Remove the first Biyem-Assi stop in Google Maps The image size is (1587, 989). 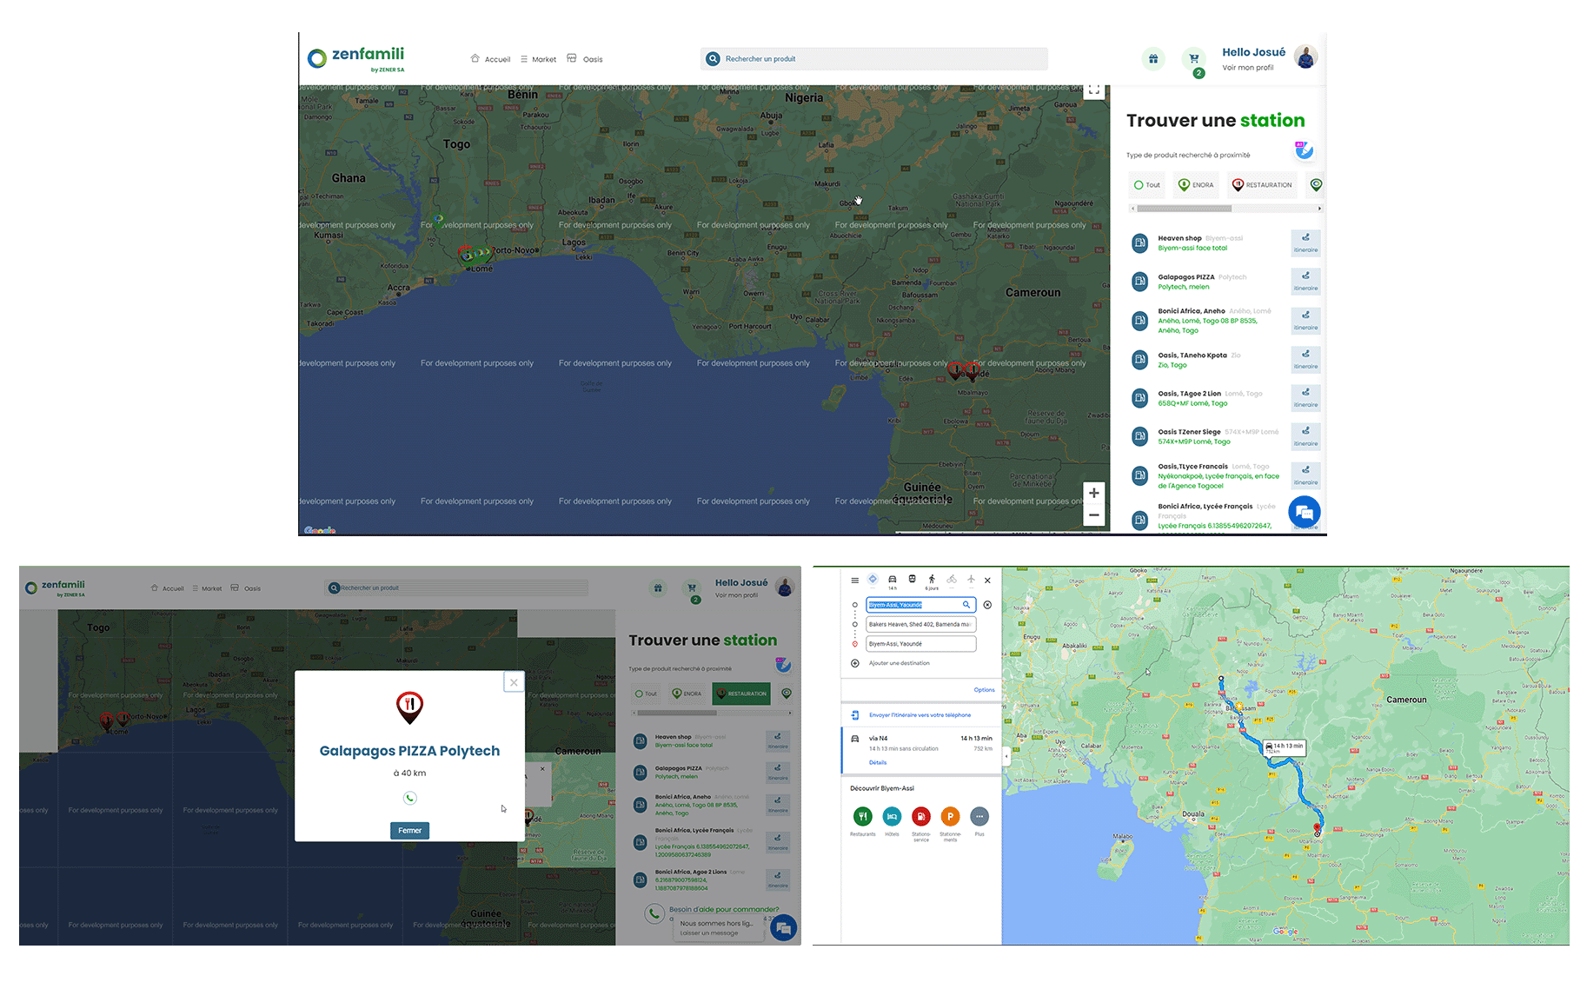(987, 605)
